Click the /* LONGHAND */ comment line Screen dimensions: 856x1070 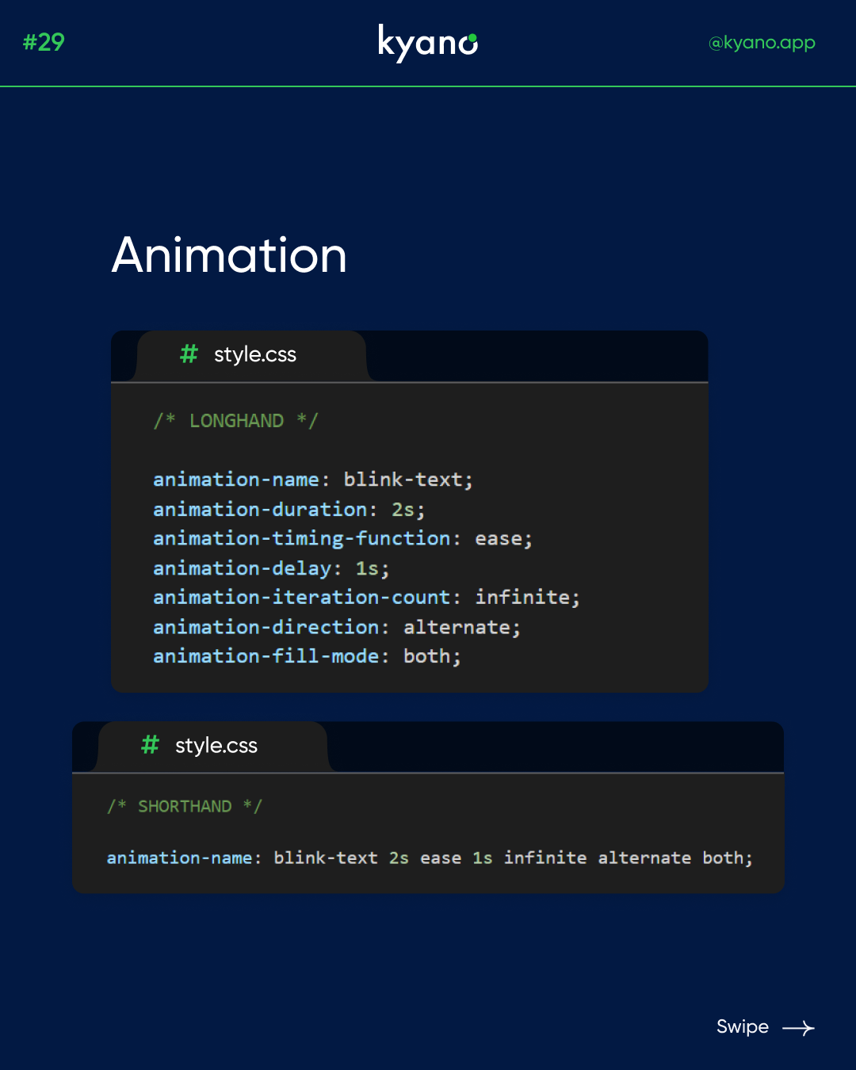coord(236,421)
